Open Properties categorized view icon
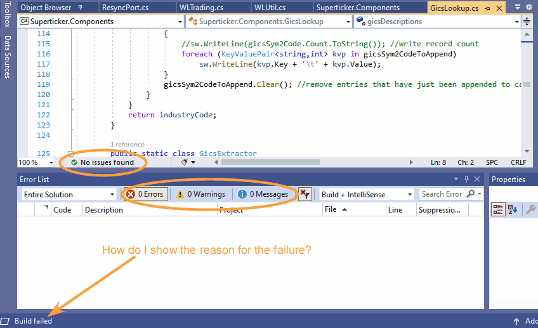The width and height of the screenshot is (538, 328). pos(498,209)
